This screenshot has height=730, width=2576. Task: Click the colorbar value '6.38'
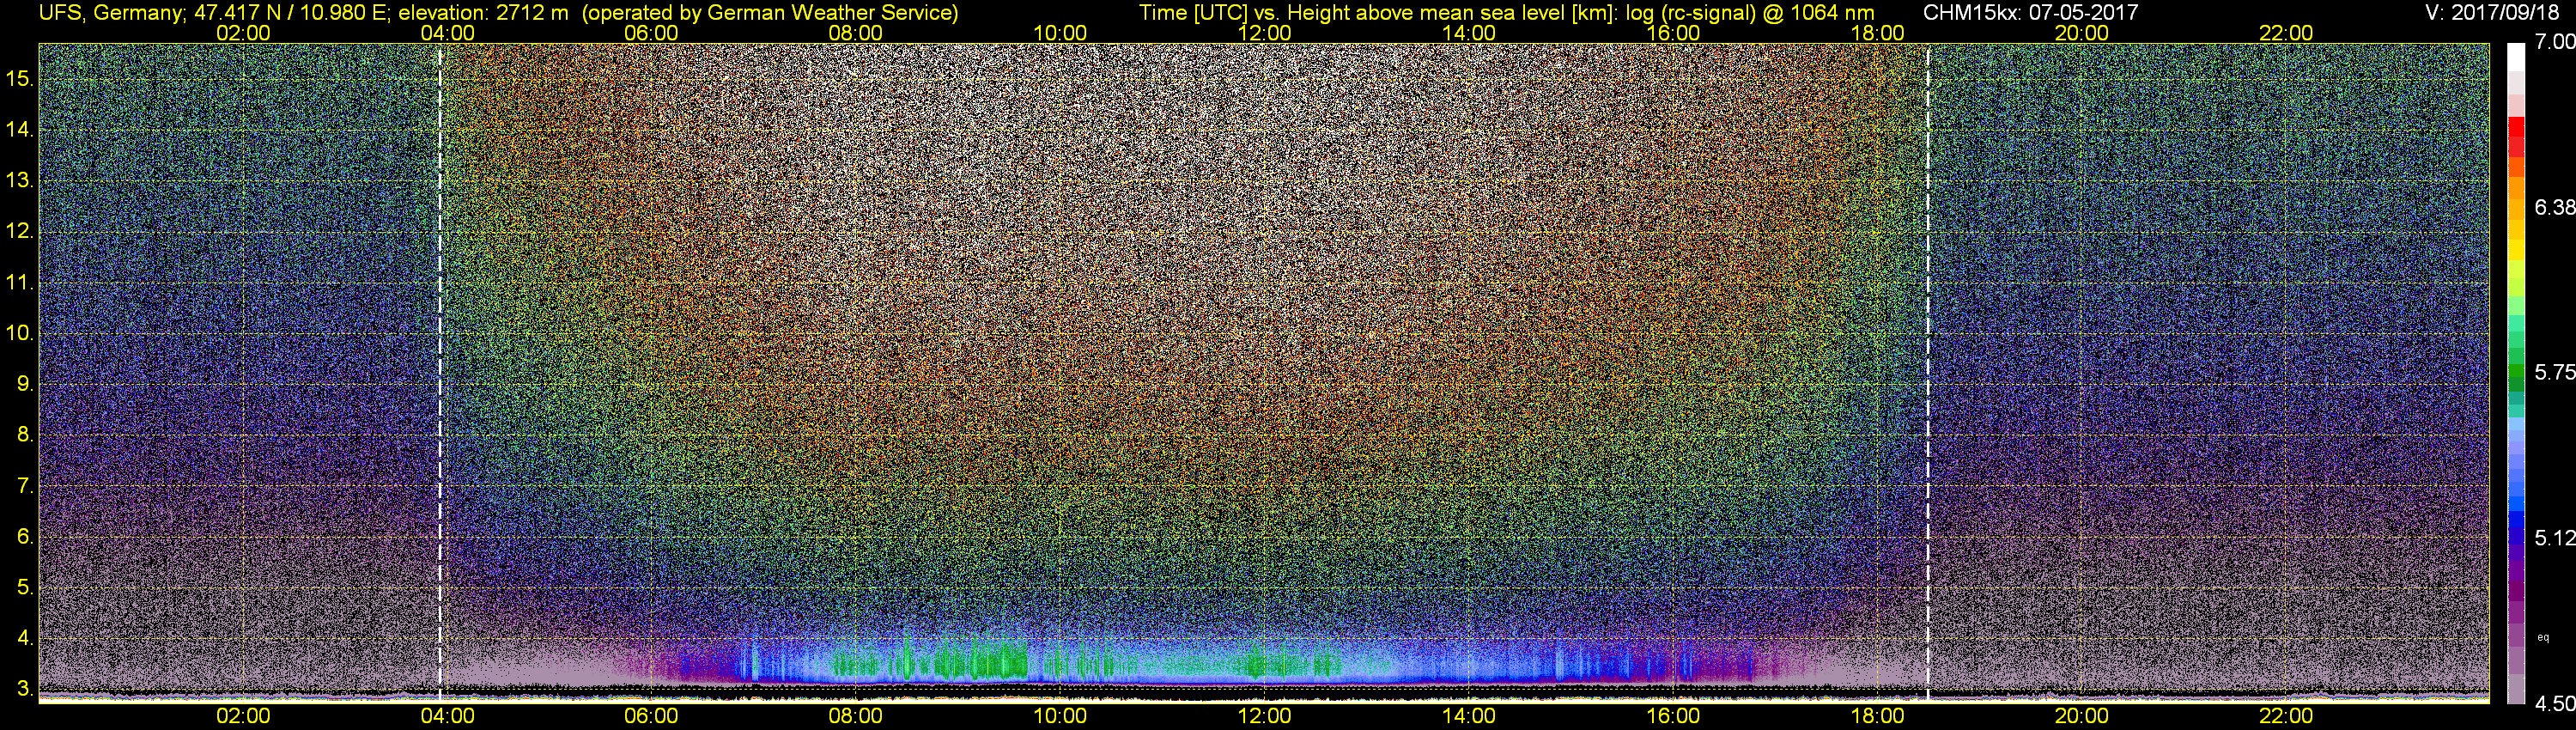pos(2555,207)
